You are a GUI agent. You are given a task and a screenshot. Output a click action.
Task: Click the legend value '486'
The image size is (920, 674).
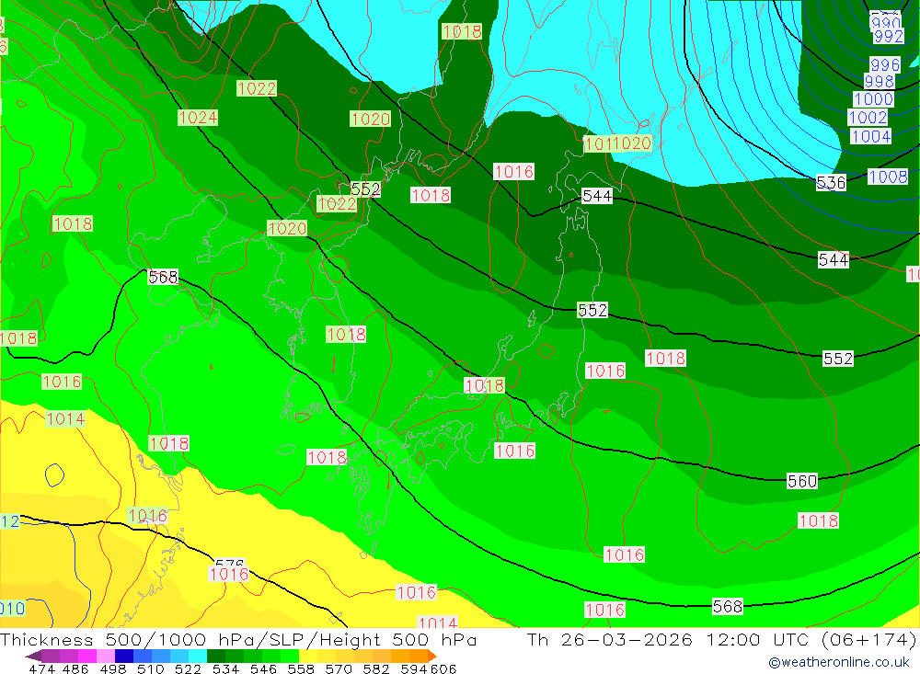point(75,668)
